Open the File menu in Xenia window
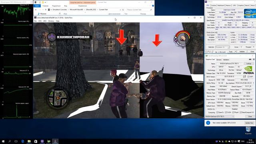Viewport: 256px width, 144px height. pos(35,21)
